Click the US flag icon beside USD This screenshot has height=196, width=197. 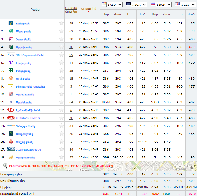(x=104, y=4)
